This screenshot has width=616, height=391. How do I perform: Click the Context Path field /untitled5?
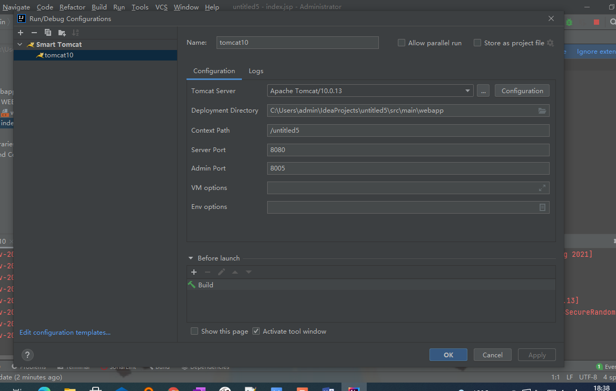point(408,130)
